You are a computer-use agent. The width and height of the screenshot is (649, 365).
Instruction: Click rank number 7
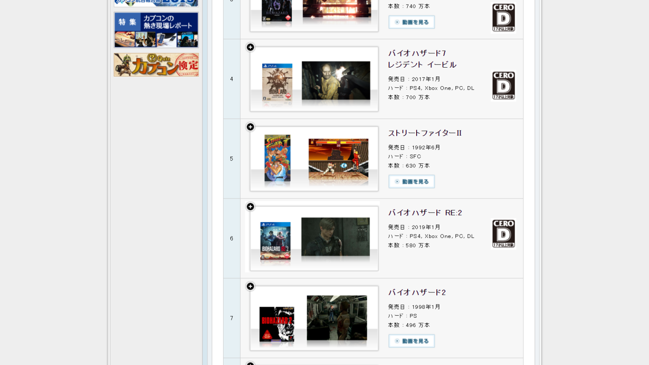[232, 318]
